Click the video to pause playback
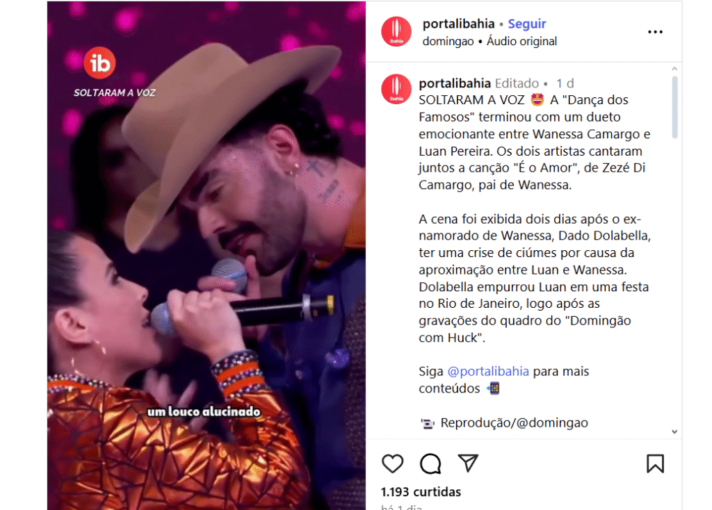 (x=206, y=255)
